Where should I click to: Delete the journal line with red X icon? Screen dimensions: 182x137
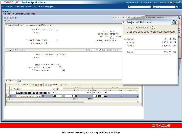[x=36, y=85]
